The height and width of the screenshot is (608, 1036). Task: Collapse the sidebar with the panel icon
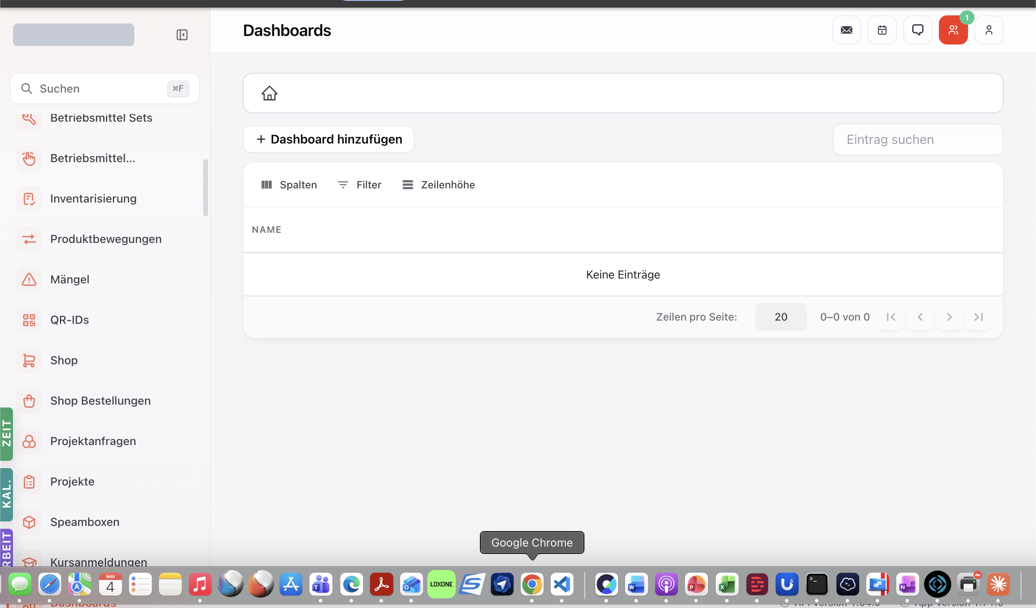coord(182,34)
